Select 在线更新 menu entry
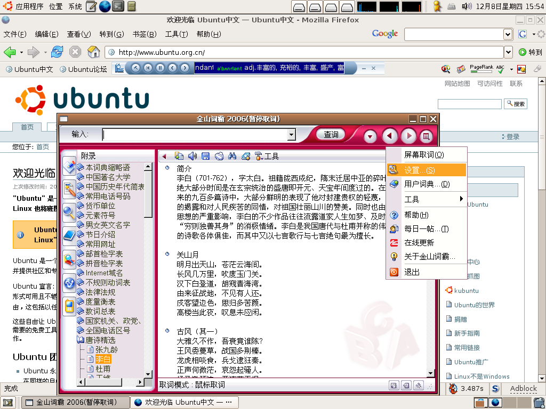546x409 pixels. [x=426, y=243]
